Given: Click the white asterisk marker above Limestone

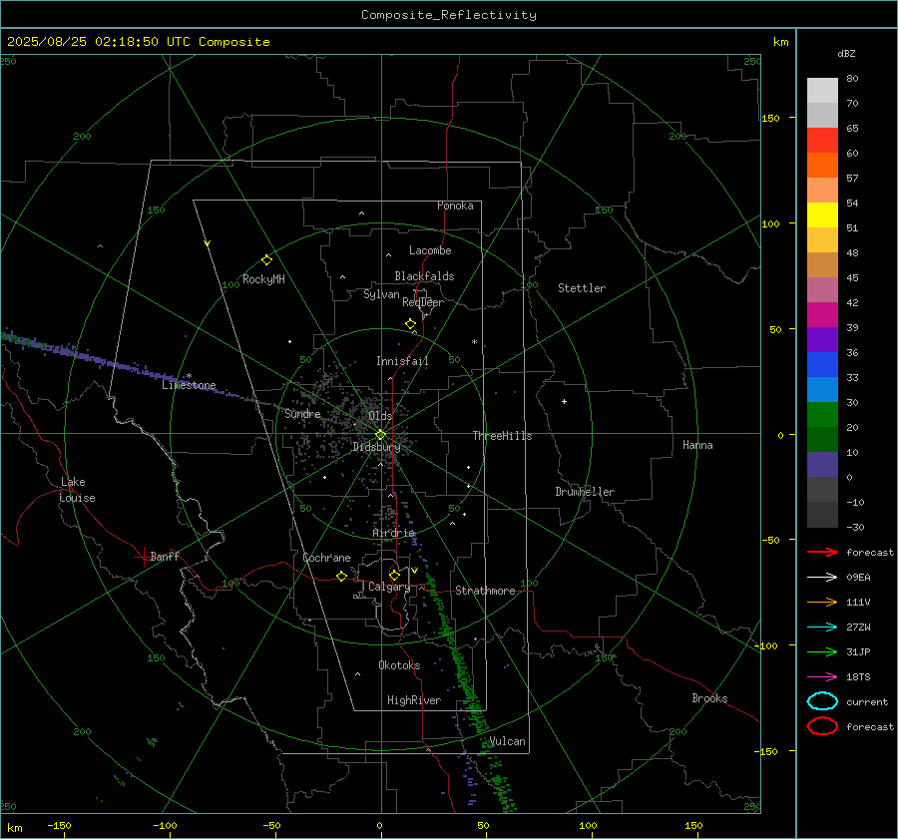Looking at the screenshot, I should click(x=189, y=376).
